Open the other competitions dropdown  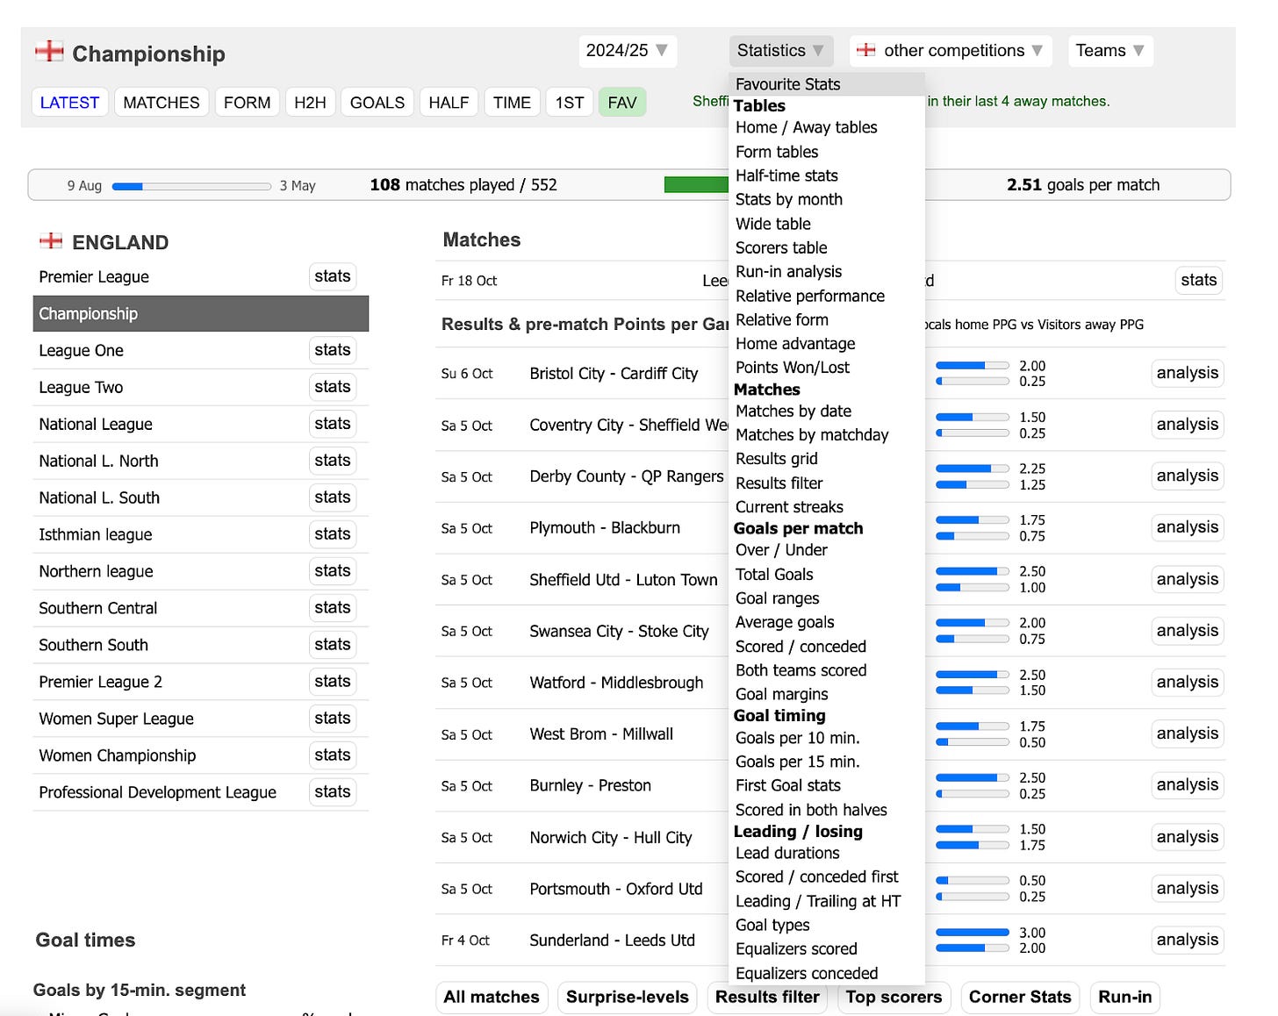pyautogui.click(x=951, y=51)
